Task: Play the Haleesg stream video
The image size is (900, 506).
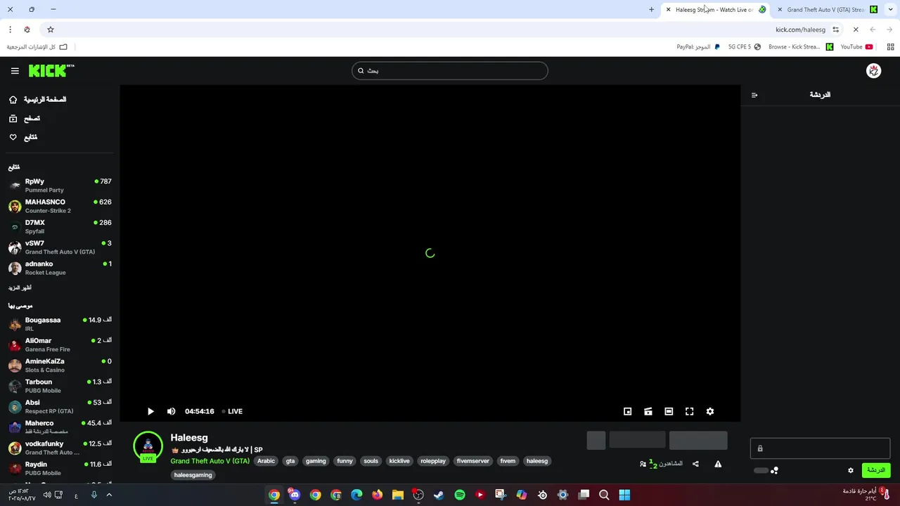Action: pyautogui.click(x=150, y=412)
